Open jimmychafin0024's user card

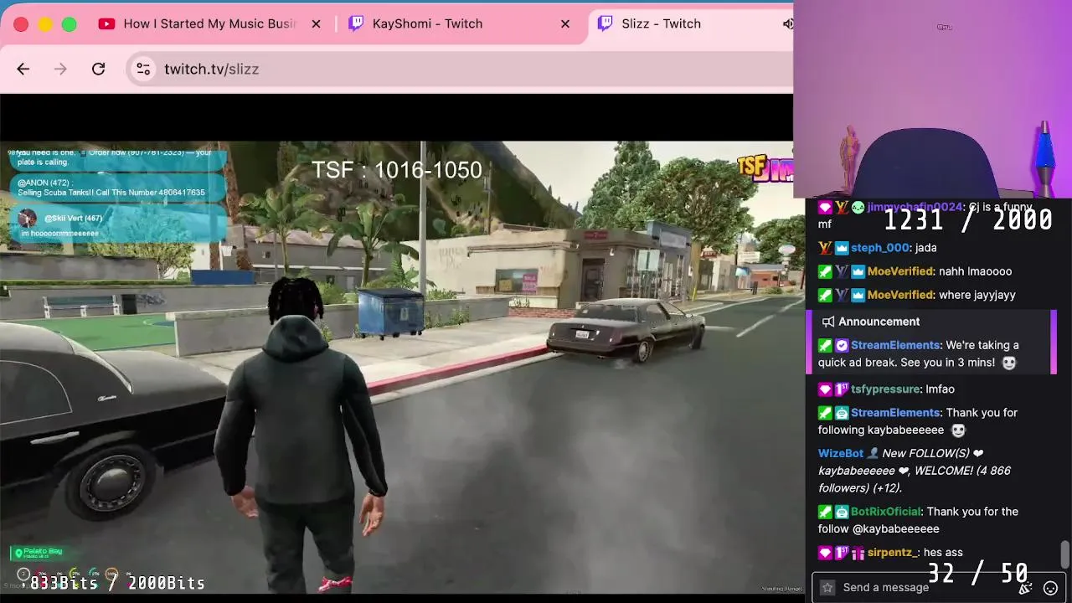915,207
